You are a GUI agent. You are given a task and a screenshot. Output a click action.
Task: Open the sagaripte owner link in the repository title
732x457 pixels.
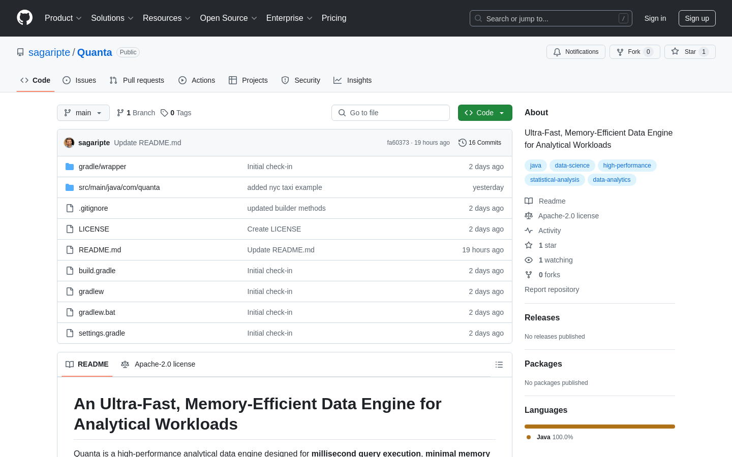click(x=49, y=52)
